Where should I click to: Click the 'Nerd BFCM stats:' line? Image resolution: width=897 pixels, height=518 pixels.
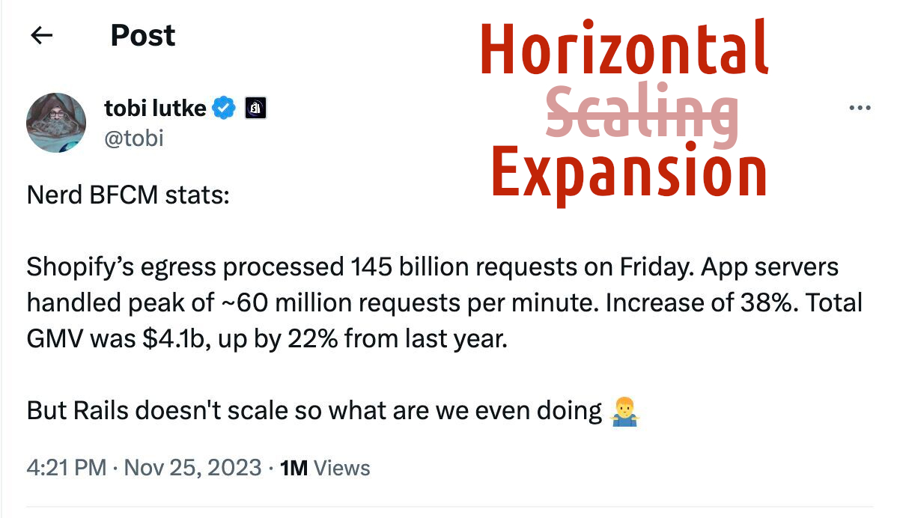pyautogui.click(x=127, y=196)
